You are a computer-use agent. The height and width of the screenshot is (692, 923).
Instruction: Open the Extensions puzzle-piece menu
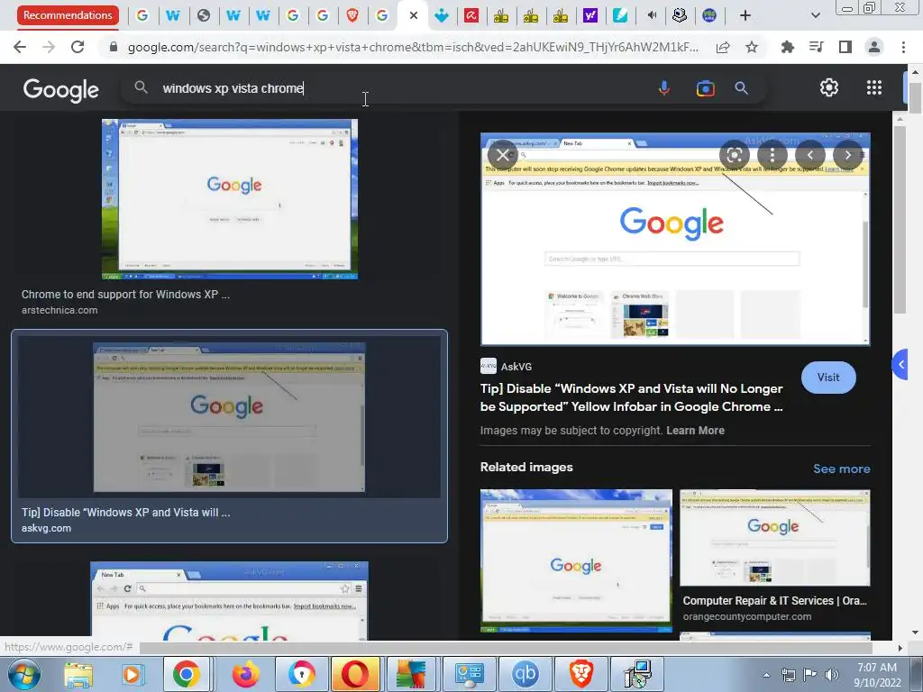coord(787,47)
